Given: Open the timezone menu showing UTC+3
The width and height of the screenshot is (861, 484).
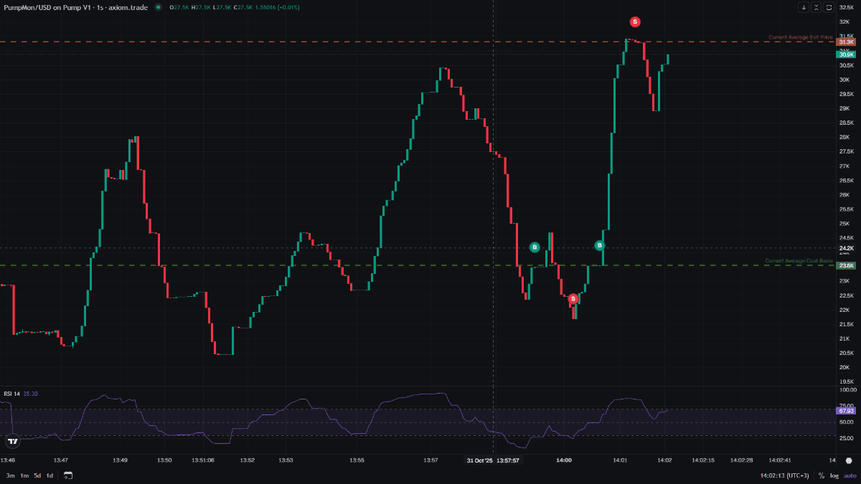Looking at the screenshot, I should 786,475.
